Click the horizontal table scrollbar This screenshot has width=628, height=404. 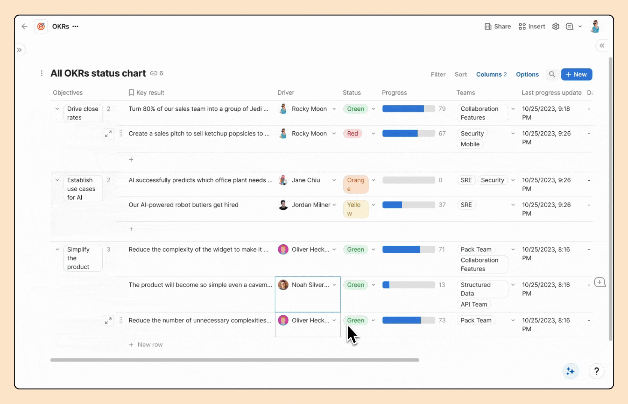coord(235,360)
